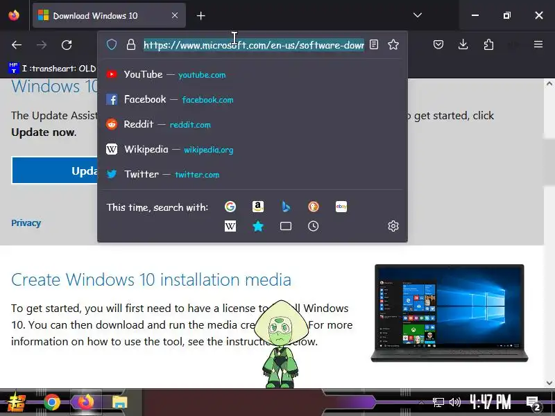The image size is (555, 416).
Task: Click the Firefox taskbar icon
Action: [x=85, y=402]
